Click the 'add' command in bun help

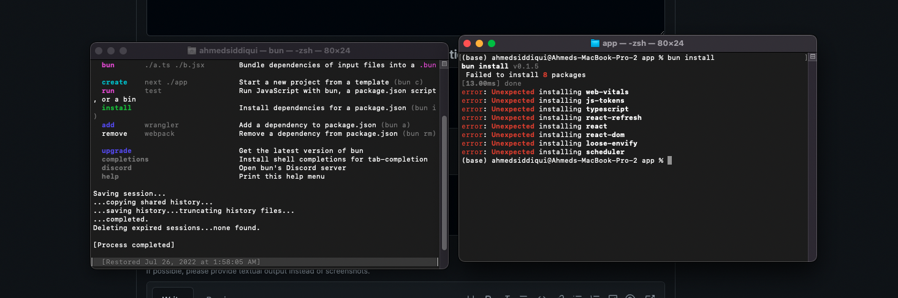tap(108, 125)
